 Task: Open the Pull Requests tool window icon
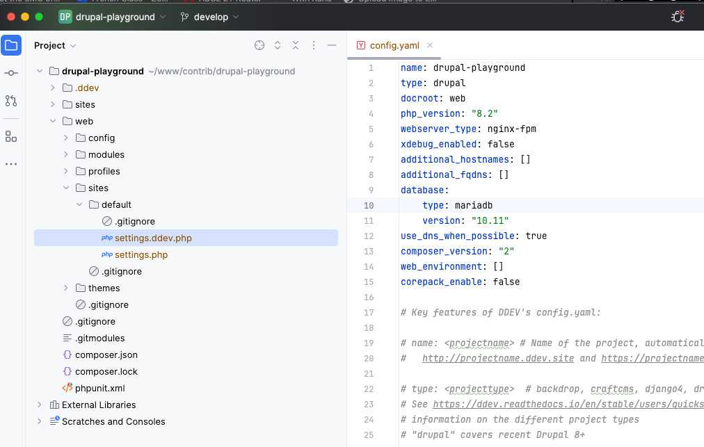[11, 101]
